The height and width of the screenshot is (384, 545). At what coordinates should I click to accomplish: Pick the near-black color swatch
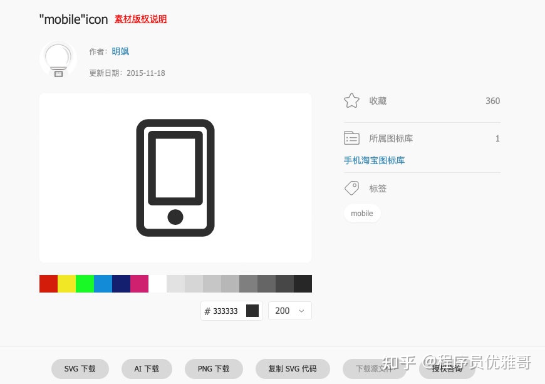pos(303,284)
